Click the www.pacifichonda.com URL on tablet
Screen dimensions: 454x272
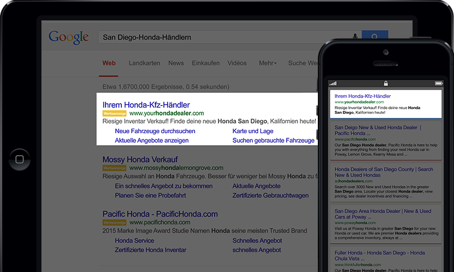click(160, 222)
